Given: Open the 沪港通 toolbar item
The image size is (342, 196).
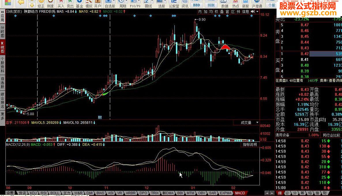Looking at the screenshot, I should (x=257, y=4).
